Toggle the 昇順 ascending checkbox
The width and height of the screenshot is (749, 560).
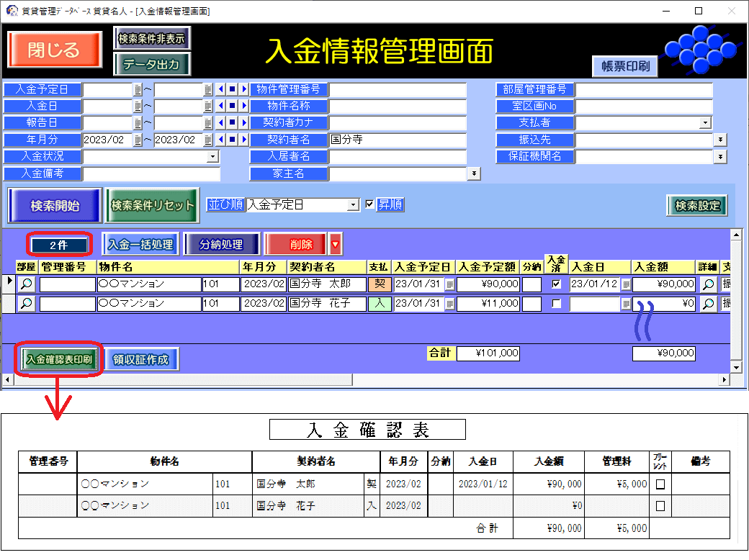pyautogui.click(x=370, y=204)
